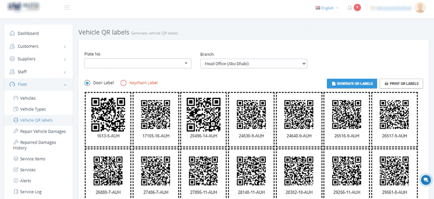Collapse the Fleet menu chevron
The image size is (434, 199).
[x=65, y=85]
